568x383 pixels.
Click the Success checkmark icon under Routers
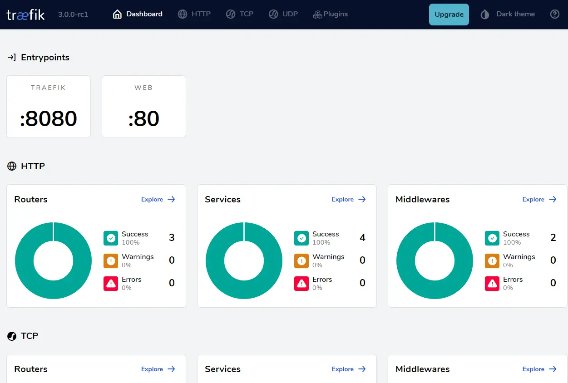[110, 238]
